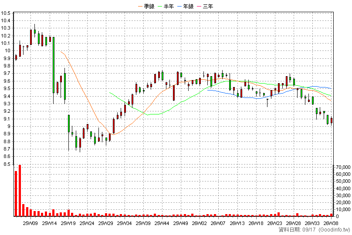The width and height of the screenshot is (352, 235).
Task: Click the 10 price axis label
Action: pyautogui.click(x=8, y=50)
